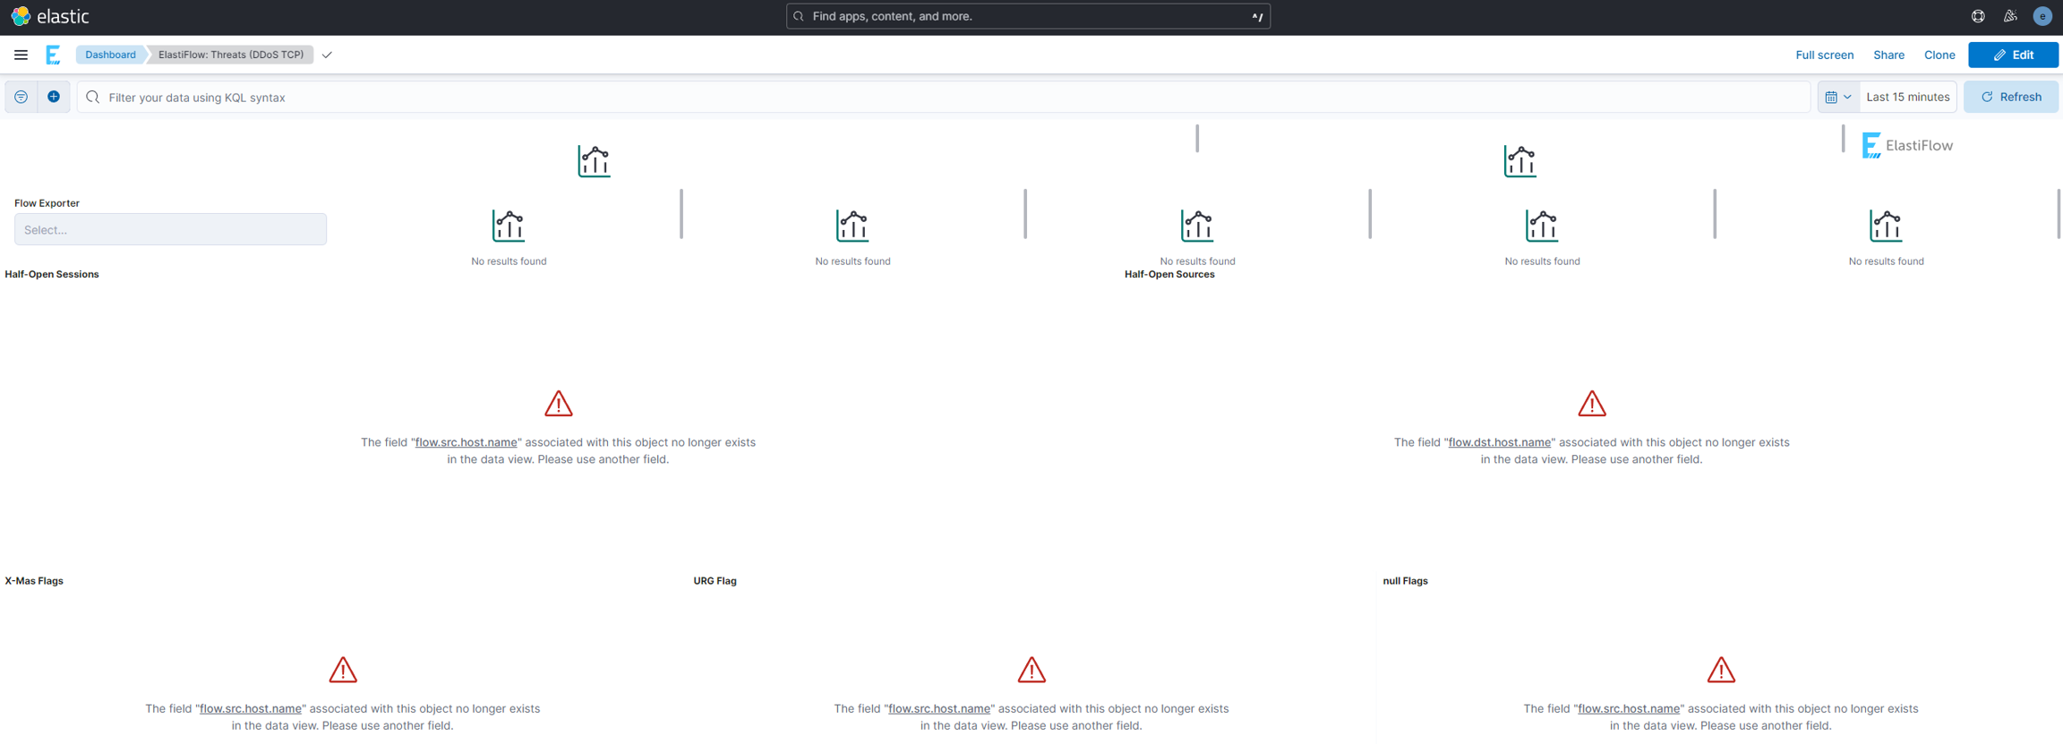The image size is (2063, 744).
Task: Click the Refresh button
Action: coord(2011,97)
